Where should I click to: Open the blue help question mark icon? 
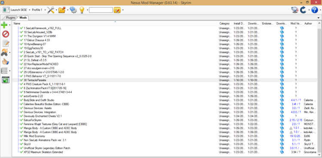pyautogui.click(x=315, y=10)
